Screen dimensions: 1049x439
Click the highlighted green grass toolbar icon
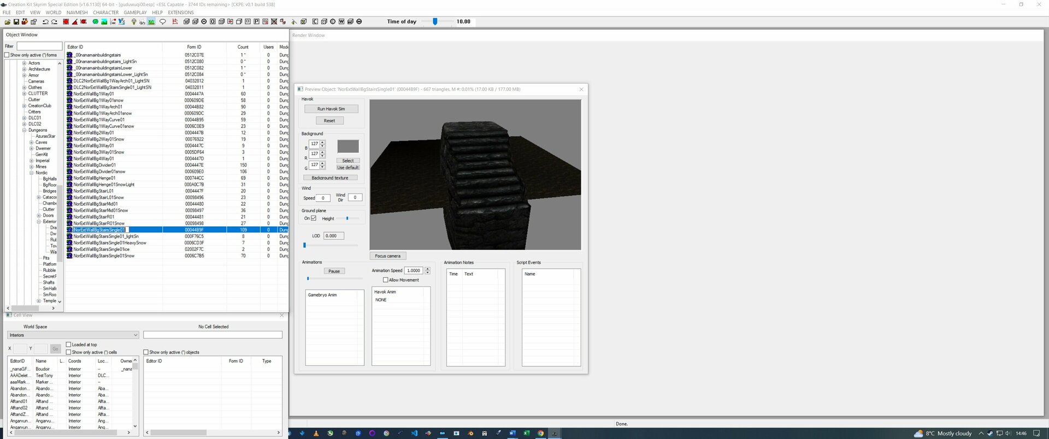click(x=151, y=22)
